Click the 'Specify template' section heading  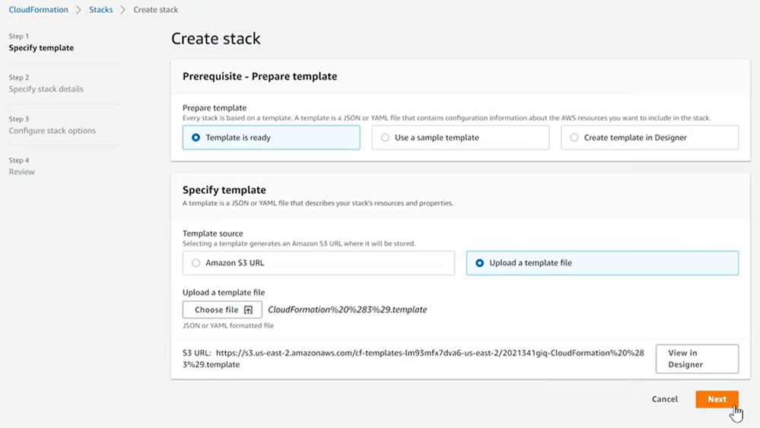224,190
